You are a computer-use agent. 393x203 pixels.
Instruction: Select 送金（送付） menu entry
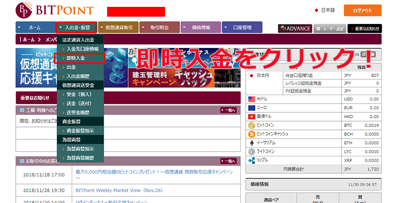[x=80, y=103]
